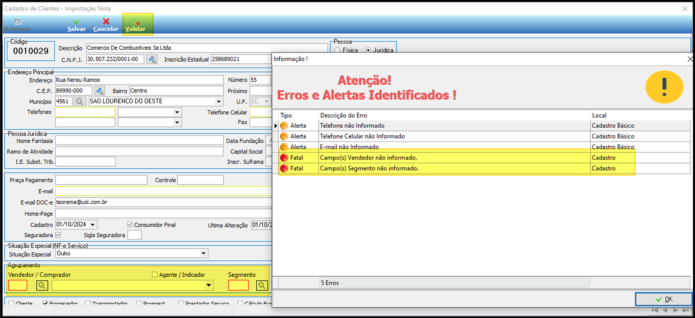
Task: Expand the Município name dropdown
Action: 219,101
